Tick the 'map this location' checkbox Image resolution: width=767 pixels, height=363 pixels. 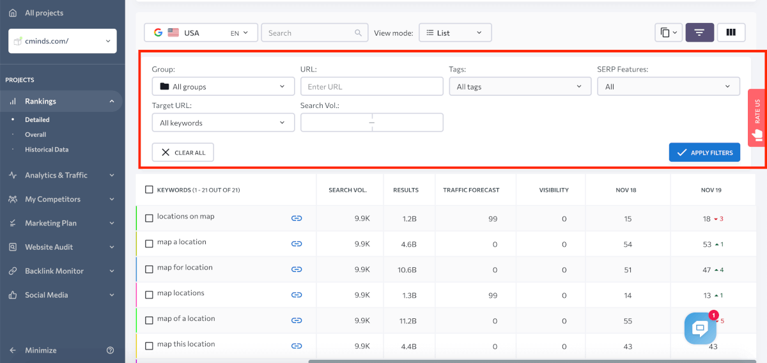149,346
